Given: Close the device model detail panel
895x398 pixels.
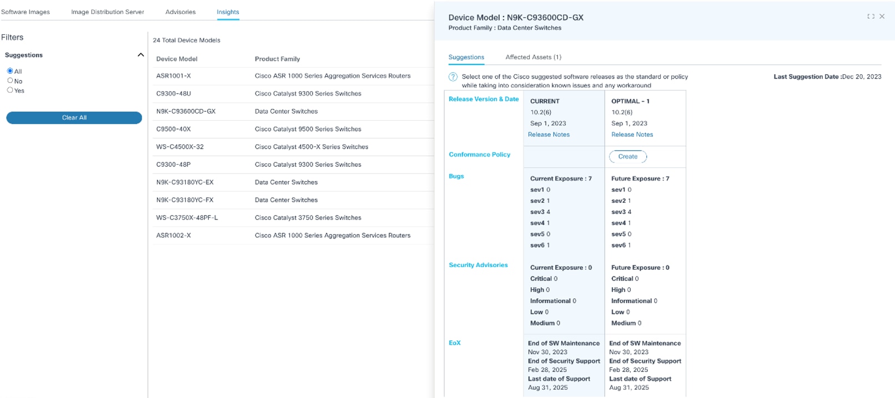Looking at the screenshot, I should 882,17.
